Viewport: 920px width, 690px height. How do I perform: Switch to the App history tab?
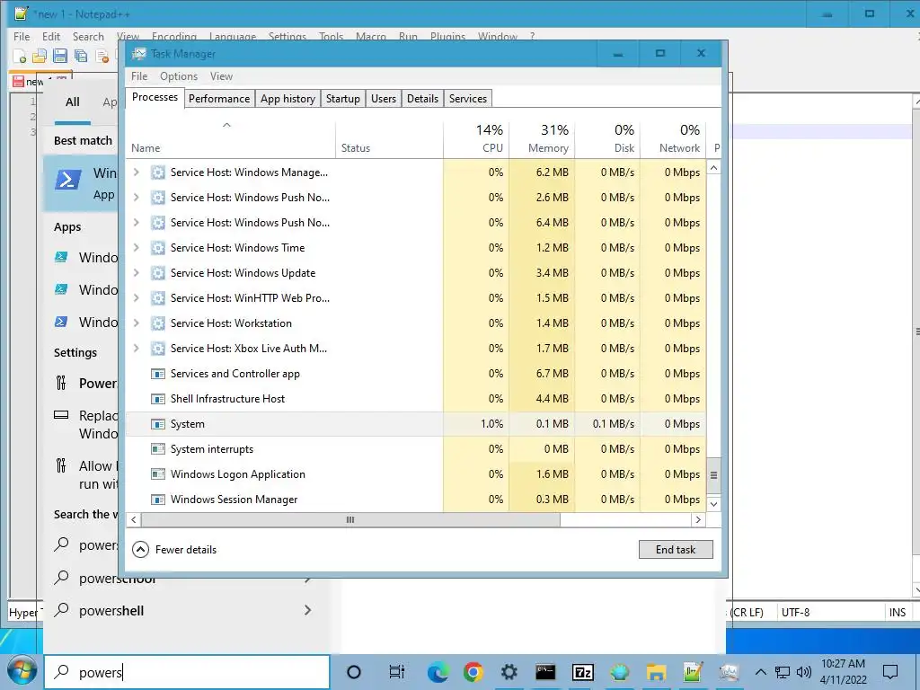287,99
